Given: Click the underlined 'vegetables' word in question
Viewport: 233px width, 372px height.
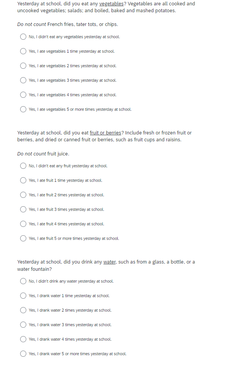Looking at the screenshot, I should coord(111,4).
